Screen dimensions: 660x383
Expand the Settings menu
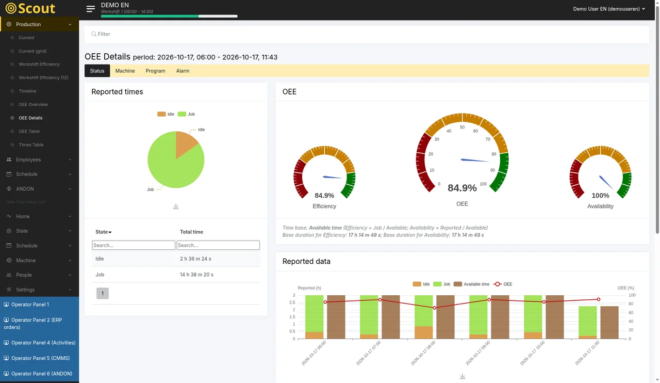[70, 290]
